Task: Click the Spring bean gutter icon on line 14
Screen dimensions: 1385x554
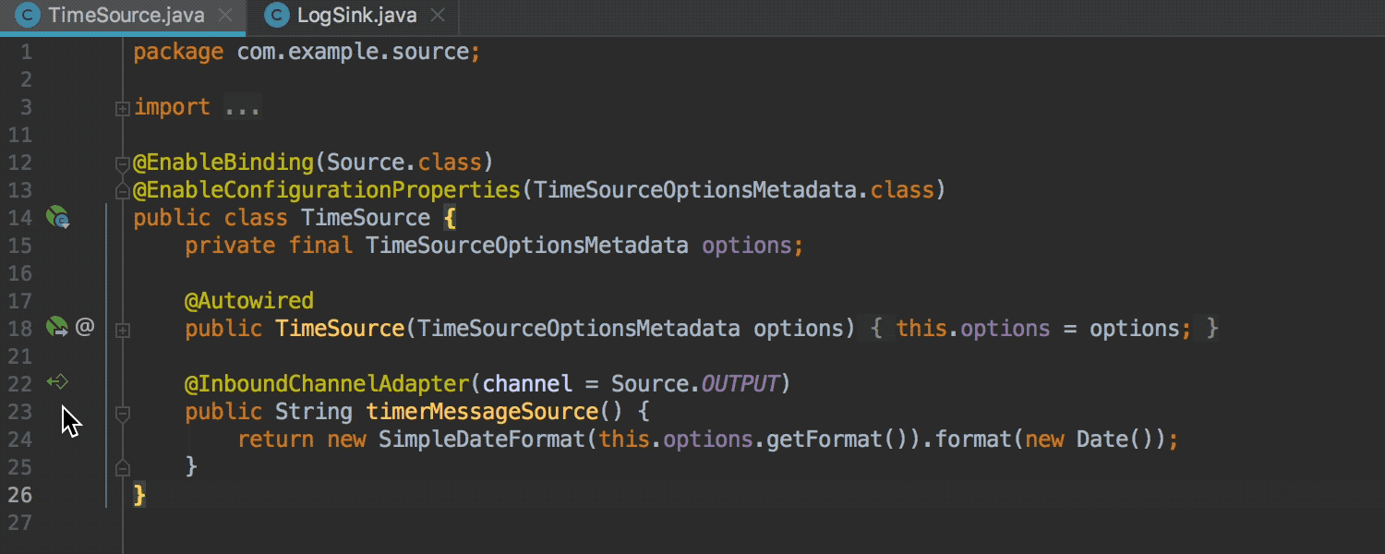Action: click(x=58, y=218)
